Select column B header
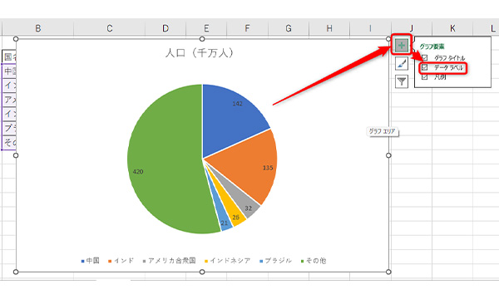The height and width of the screenshot is (299, 499). tap(38, 28)
